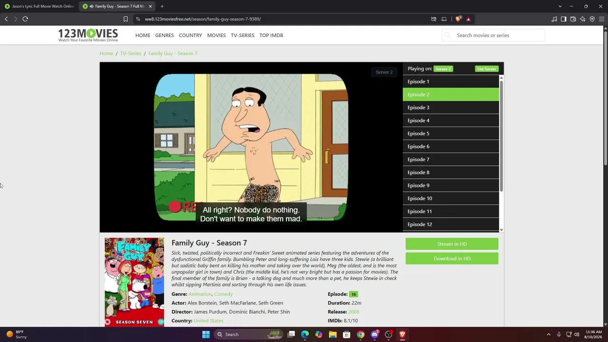Click the Home breadcrumb link
The width and height of the screenshot is (608, 342).
click(x=106, y=53)
